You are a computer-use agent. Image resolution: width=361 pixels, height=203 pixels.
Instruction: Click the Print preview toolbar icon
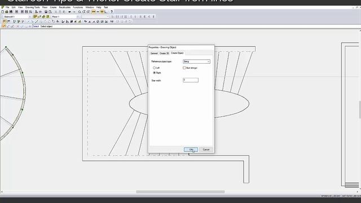tap(50, 12)
